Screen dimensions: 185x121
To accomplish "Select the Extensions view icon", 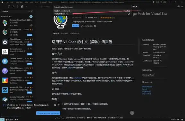I will coord(22,7).
